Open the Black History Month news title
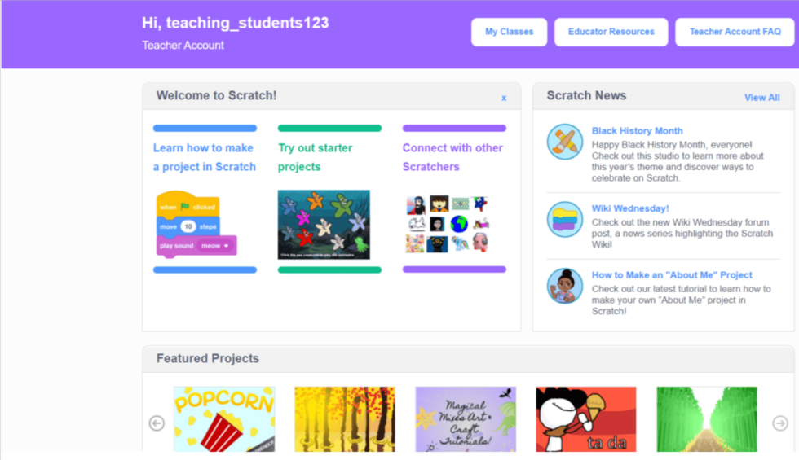The image size is (799, 460). pyautogui.click(x=637, y=131)
